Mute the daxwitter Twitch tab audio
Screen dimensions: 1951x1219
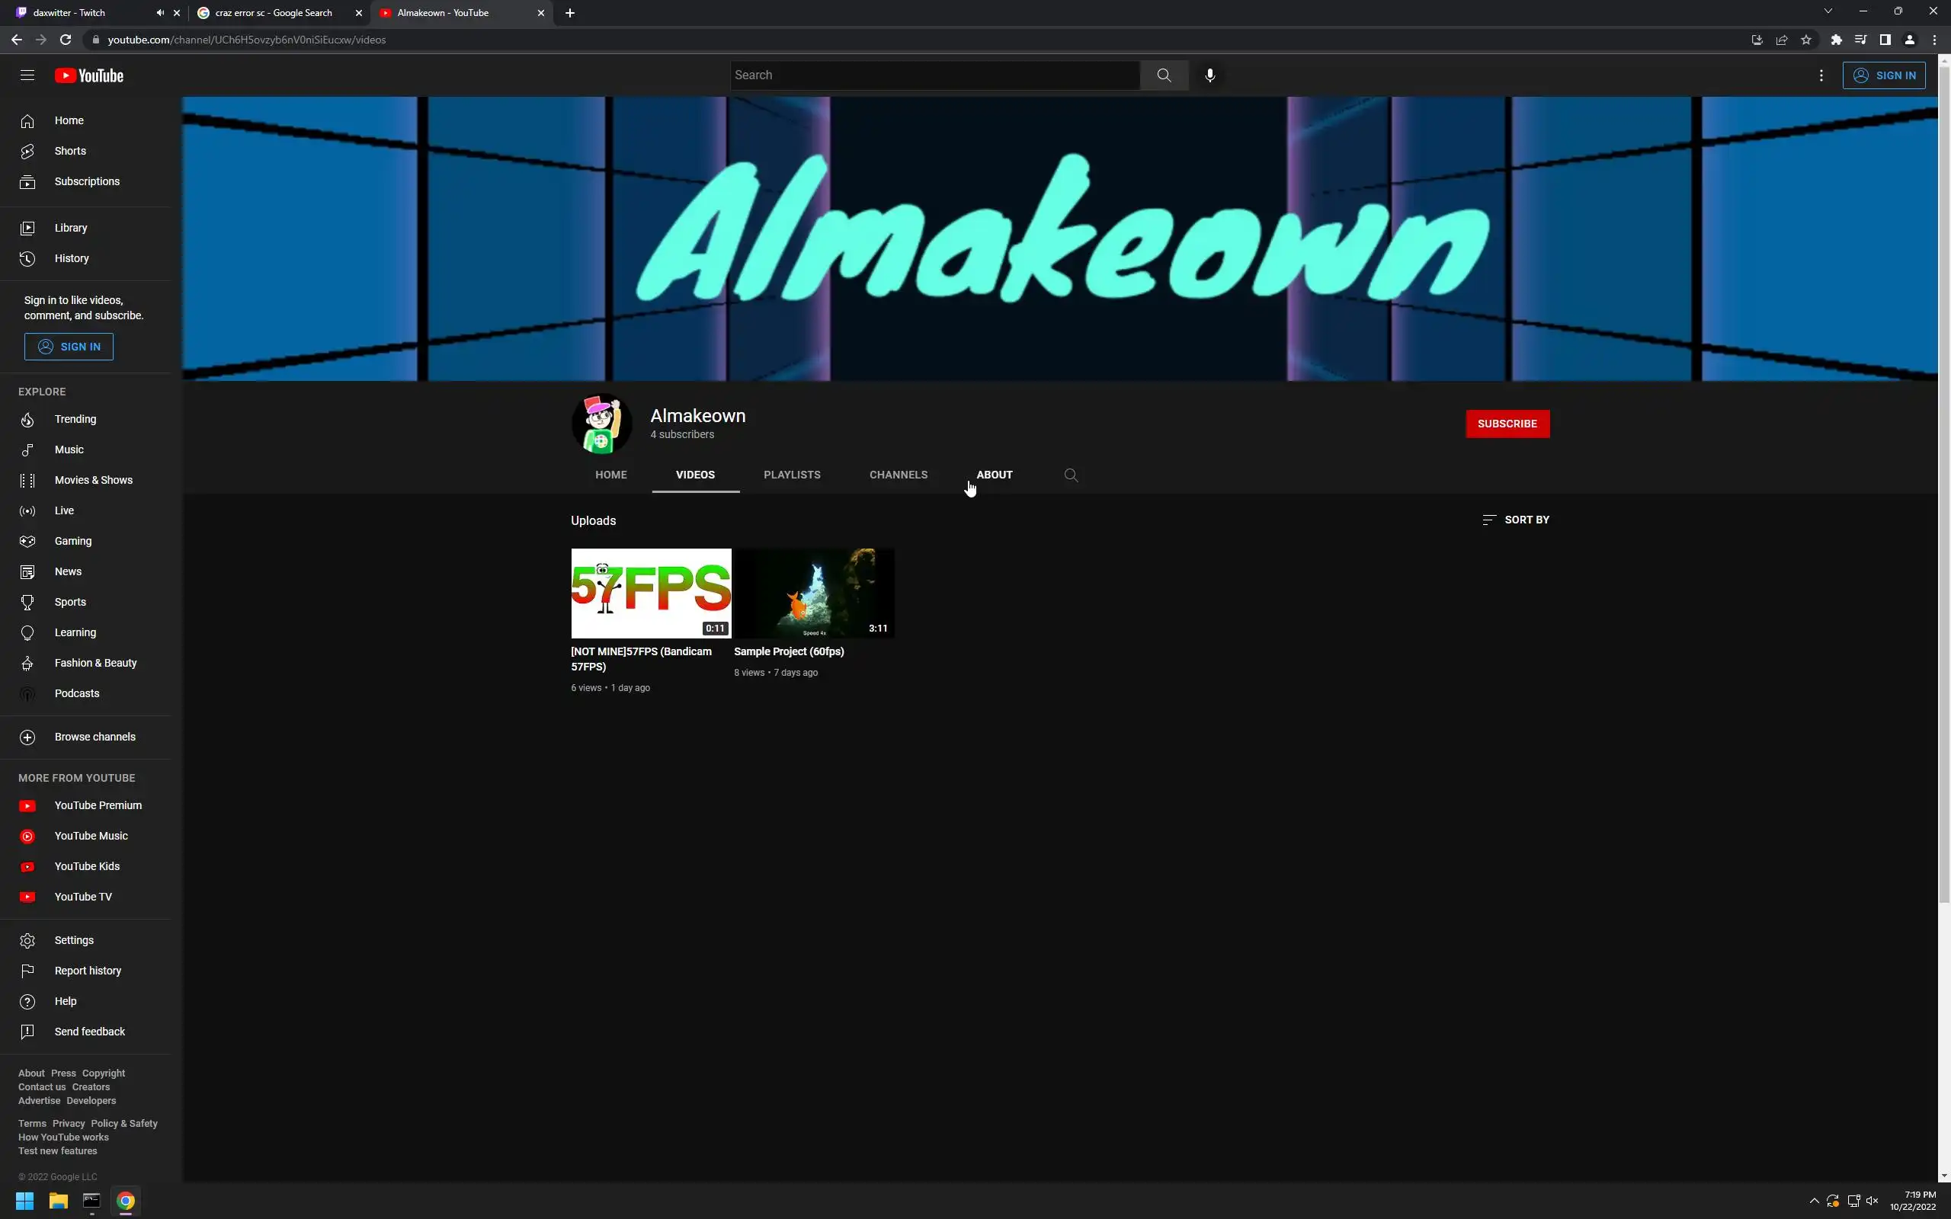(159, 13)
